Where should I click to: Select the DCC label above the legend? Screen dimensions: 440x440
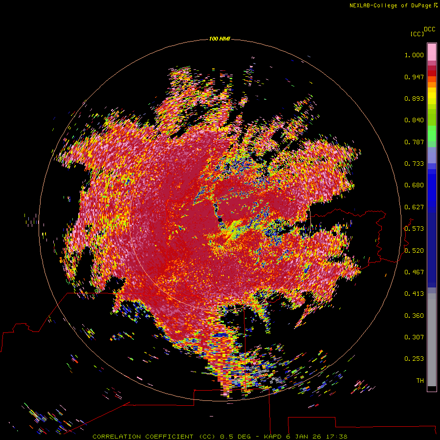(429, 29)
